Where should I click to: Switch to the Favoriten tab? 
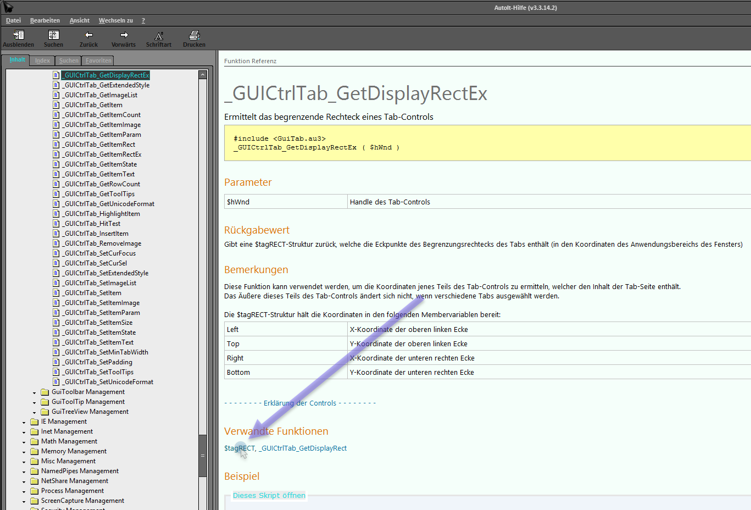point(98,60)
